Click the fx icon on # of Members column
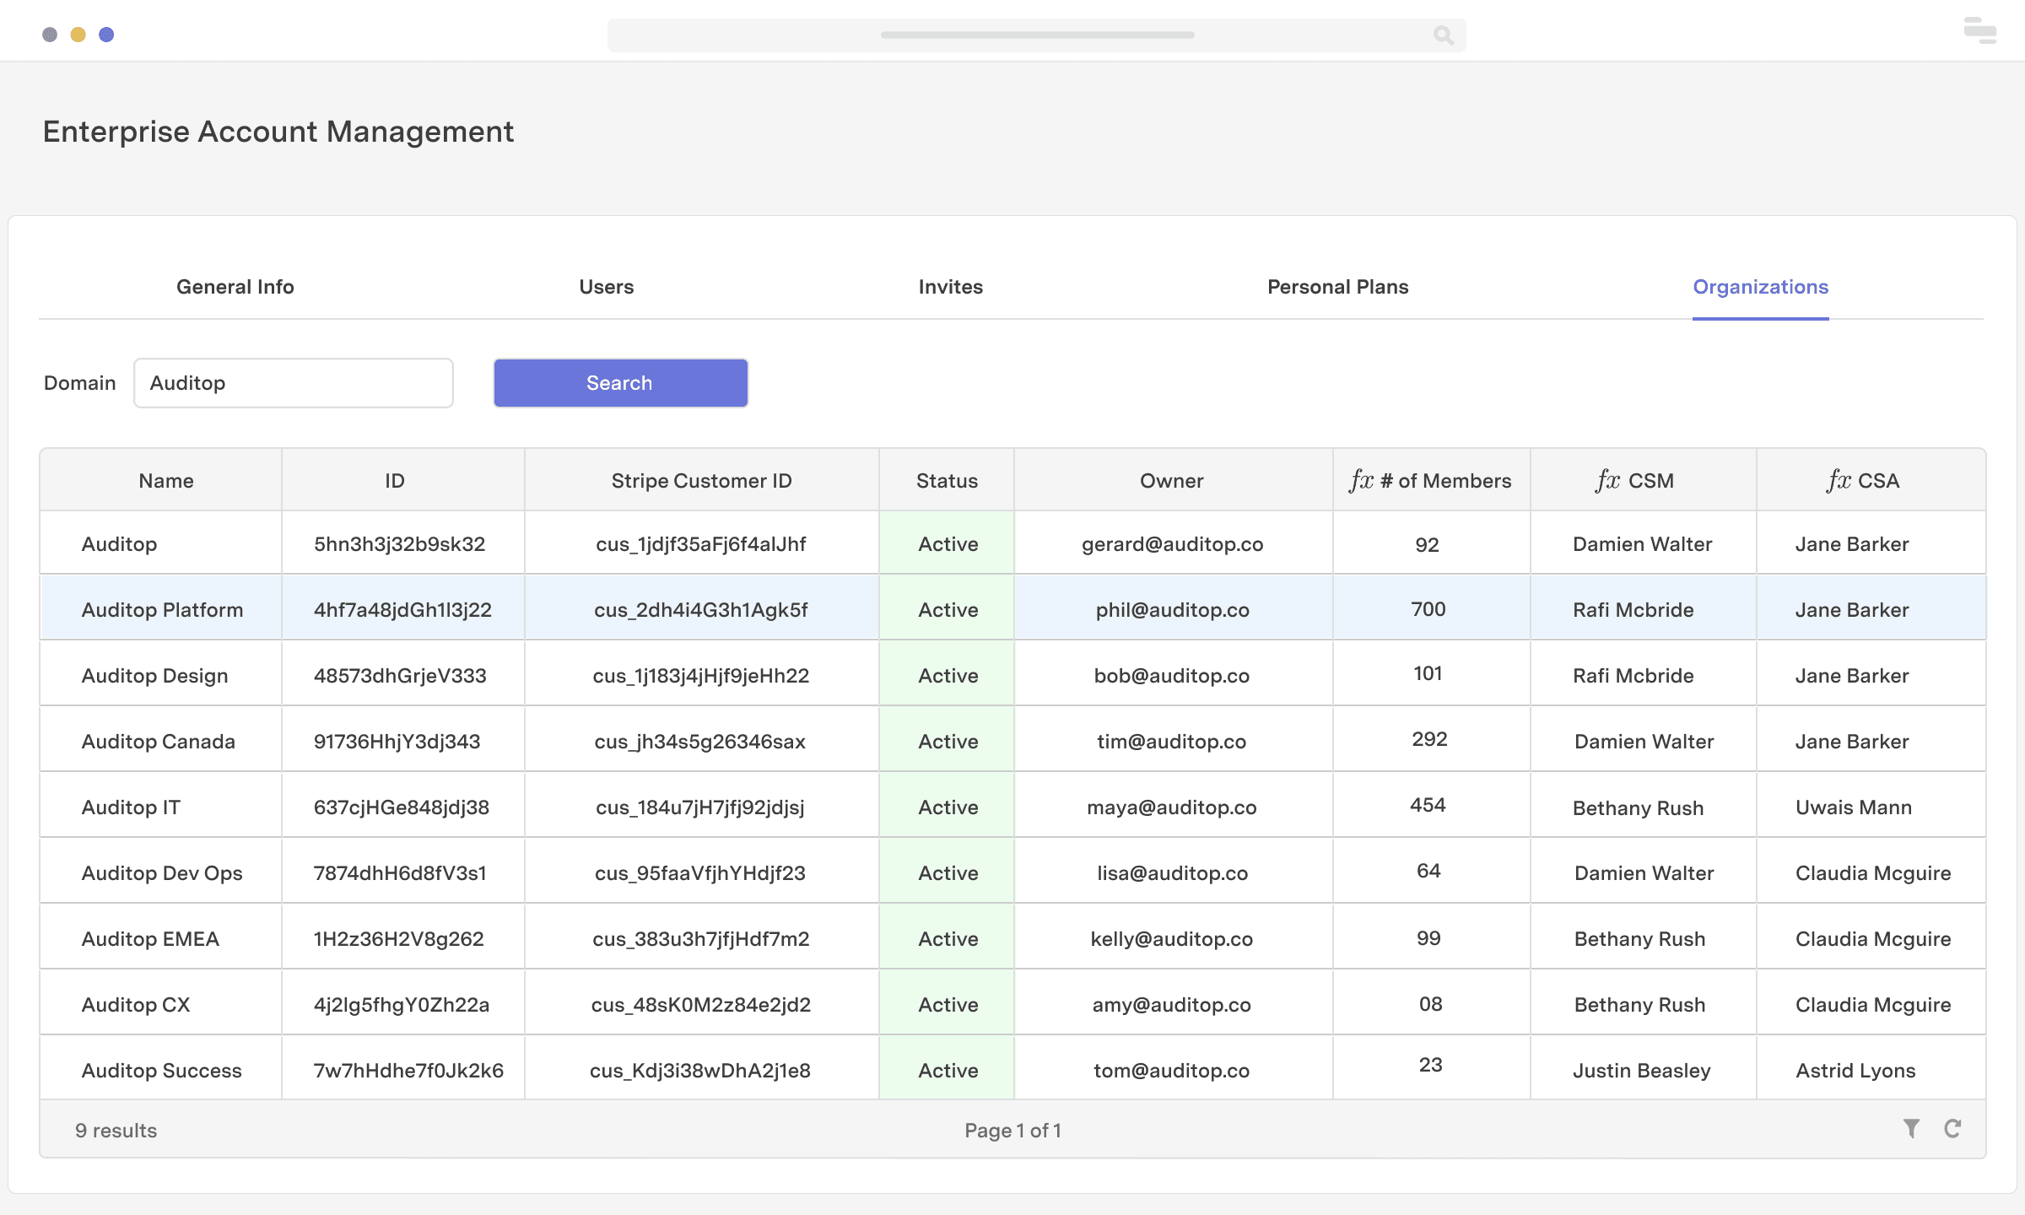 (x=1360, y=480)
